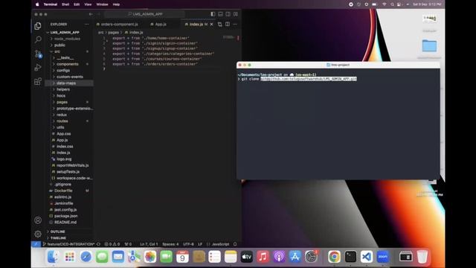Image resolution: width=476 pixels, height=268 pixels.
Task: Close the index.js editor tab
Action: 211,25
